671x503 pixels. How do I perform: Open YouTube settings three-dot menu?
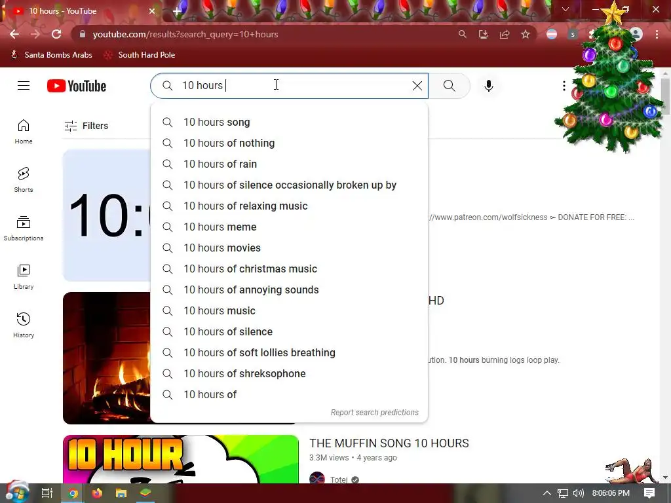pos(564,86)
